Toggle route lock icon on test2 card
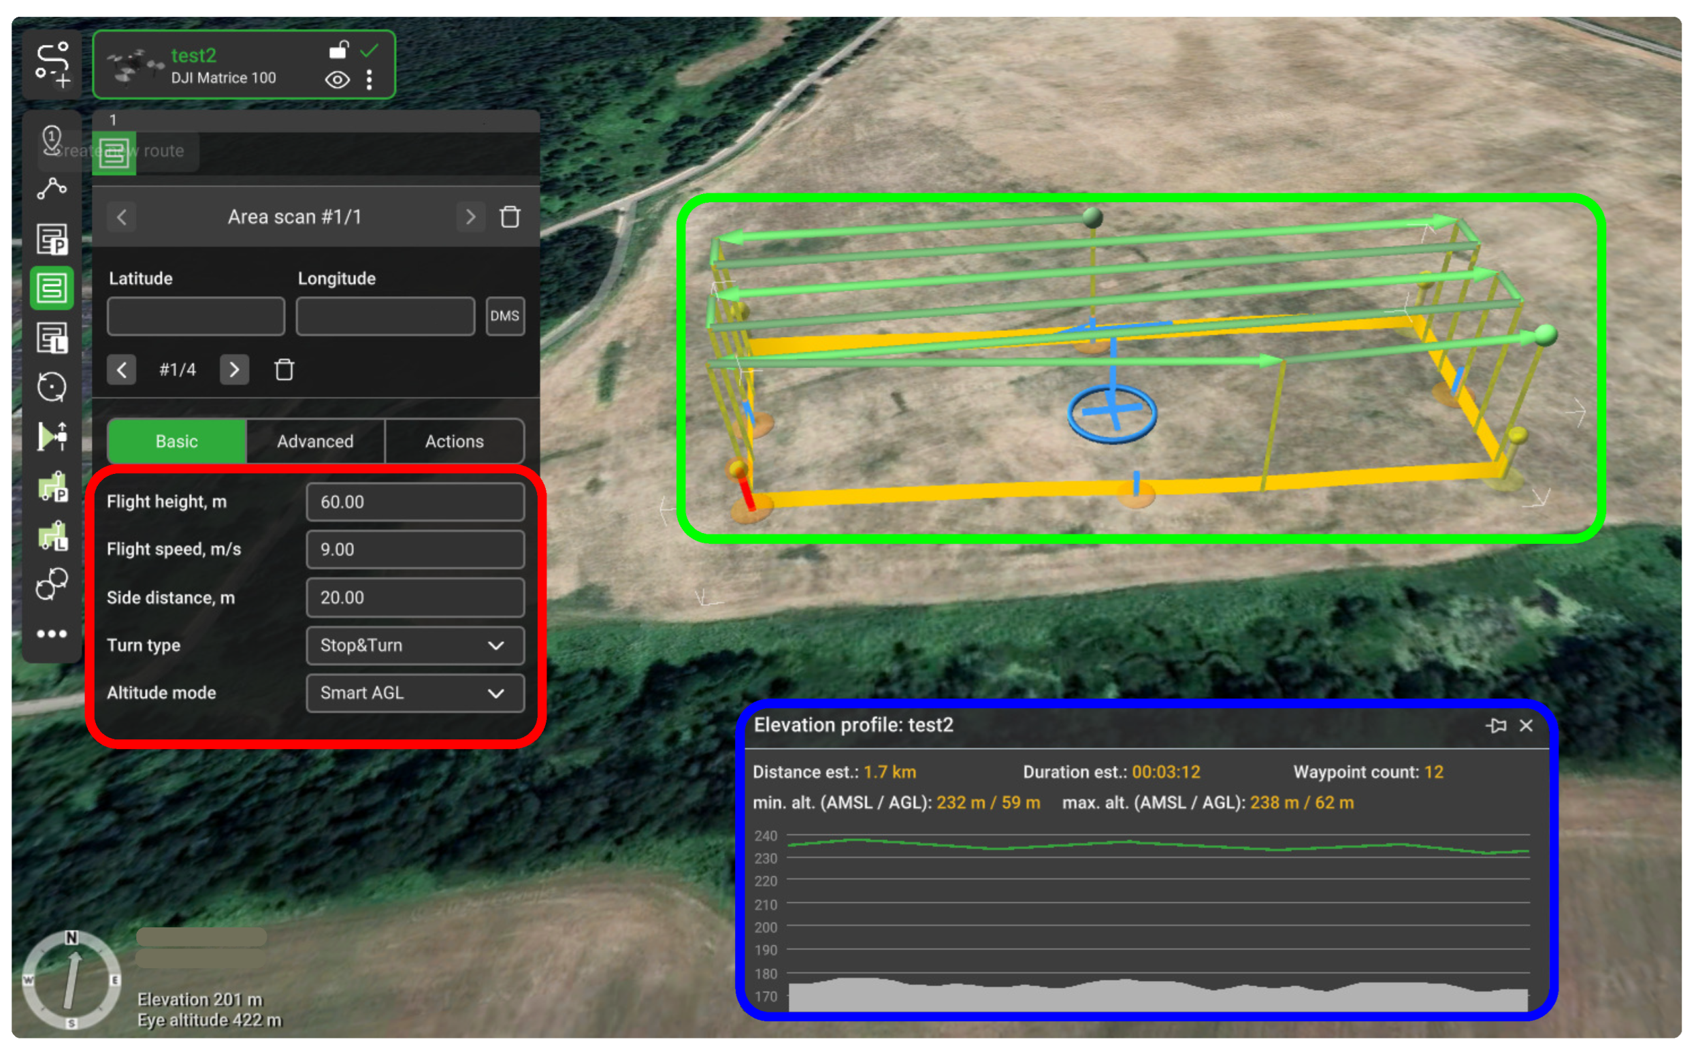 click(x=339, y=50)
